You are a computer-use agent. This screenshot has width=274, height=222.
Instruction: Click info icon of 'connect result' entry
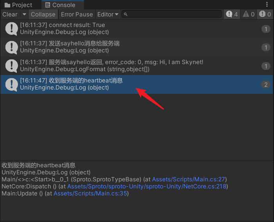[x=12, y=29]
